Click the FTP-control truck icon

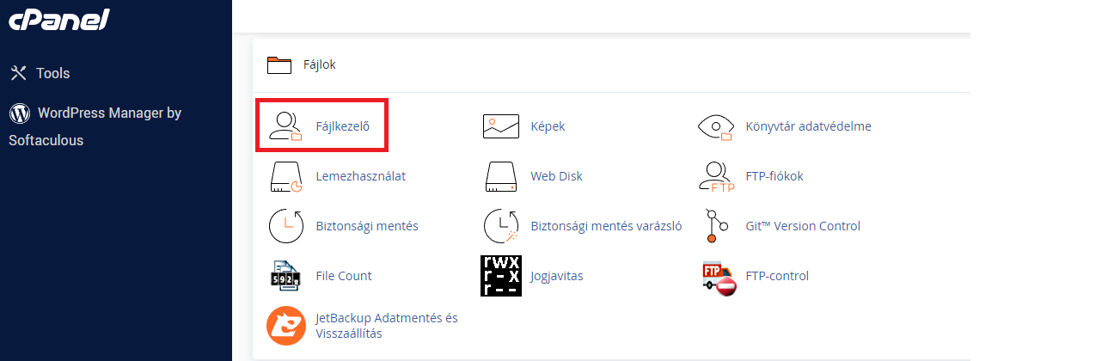point(719,277)
